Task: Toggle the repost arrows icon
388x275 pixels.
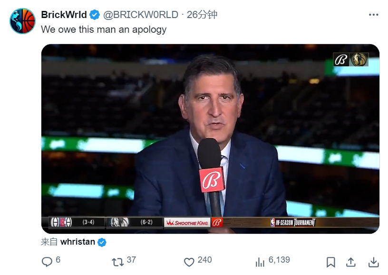Action: 116,262
